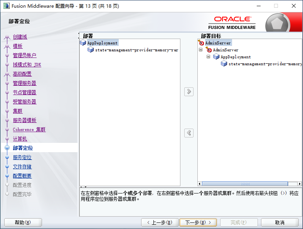Click 上一步(B) back button
Viewport: 303px width, 229px height.
pos(160,222)
